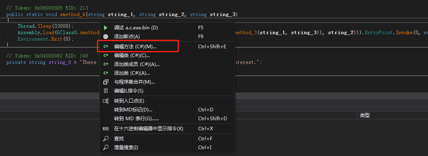Click the hex editor icon

click(x=106, y=128)
